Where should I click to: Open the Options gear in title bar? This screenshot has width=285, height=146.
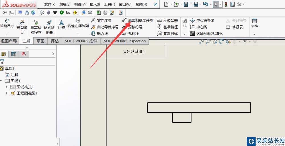[239, 4]
